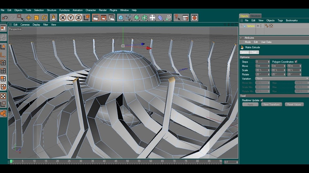Image resolution: width=309 pixels, height=173 pixels.
Task: Open Render Settings icon
Action: (x=112, y=18)
